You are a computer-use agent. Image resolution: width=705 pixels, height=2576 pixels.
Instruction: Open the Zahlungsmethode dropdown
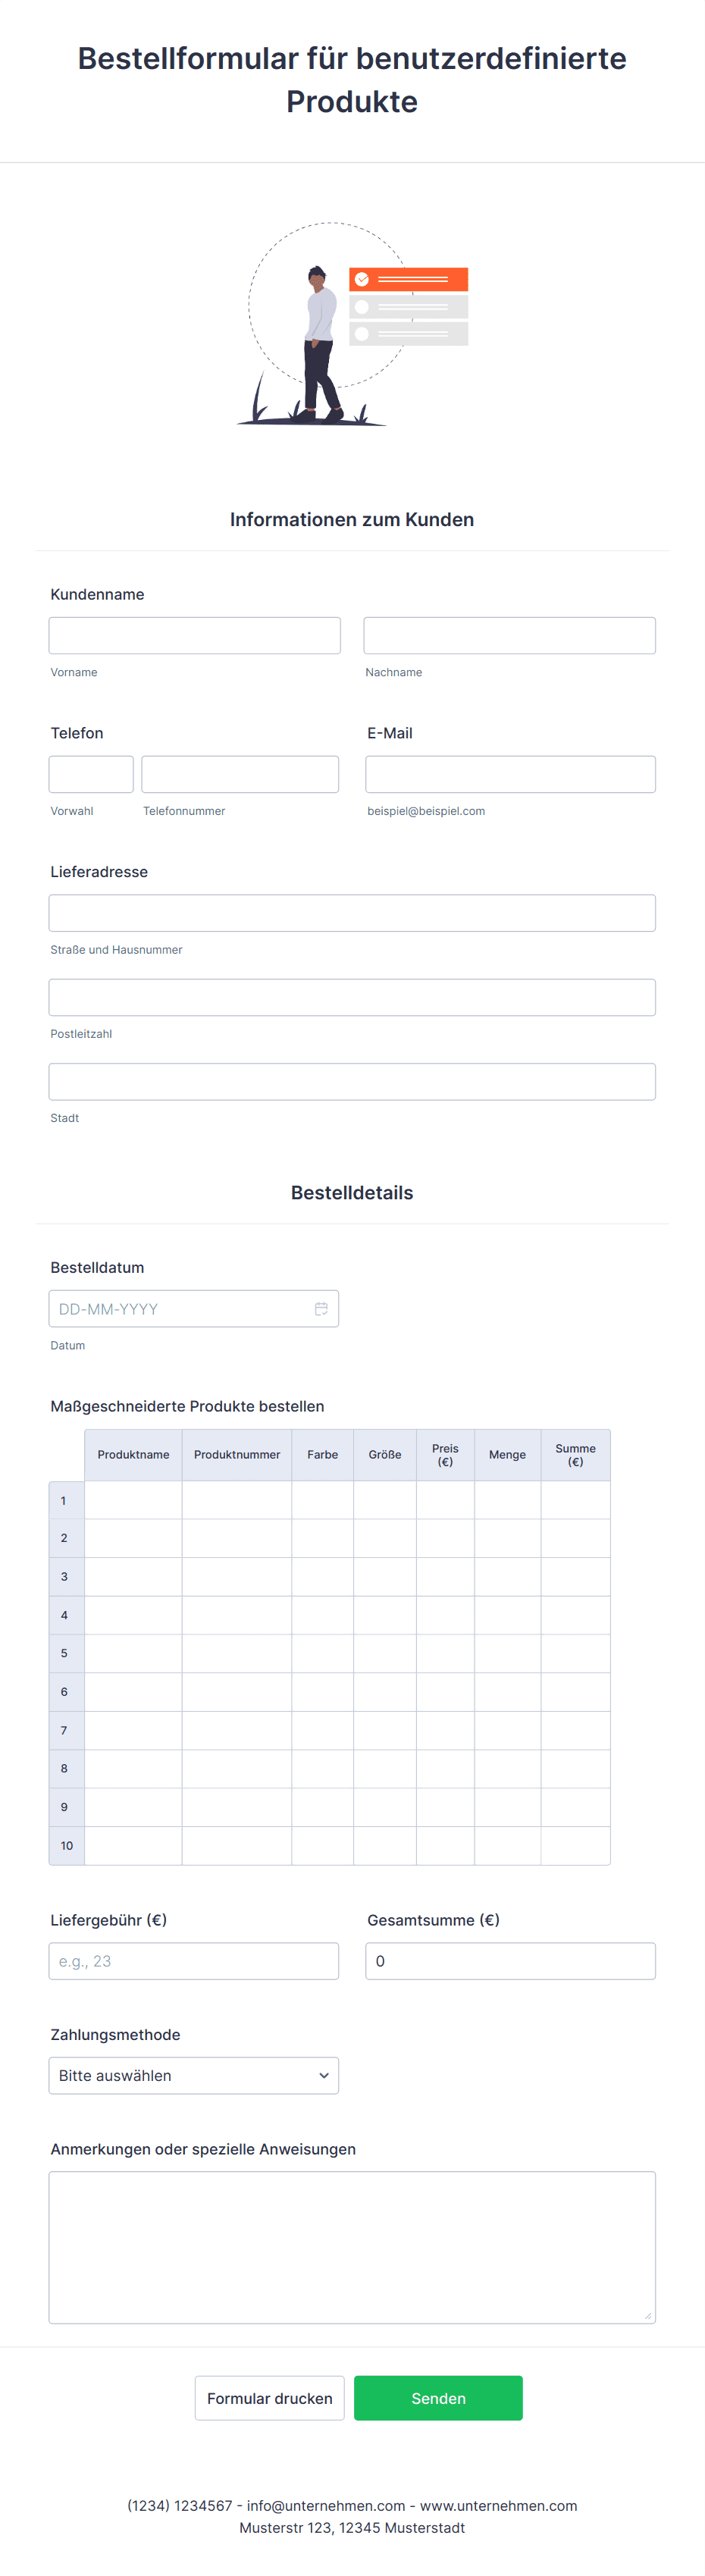point(193,2075)
